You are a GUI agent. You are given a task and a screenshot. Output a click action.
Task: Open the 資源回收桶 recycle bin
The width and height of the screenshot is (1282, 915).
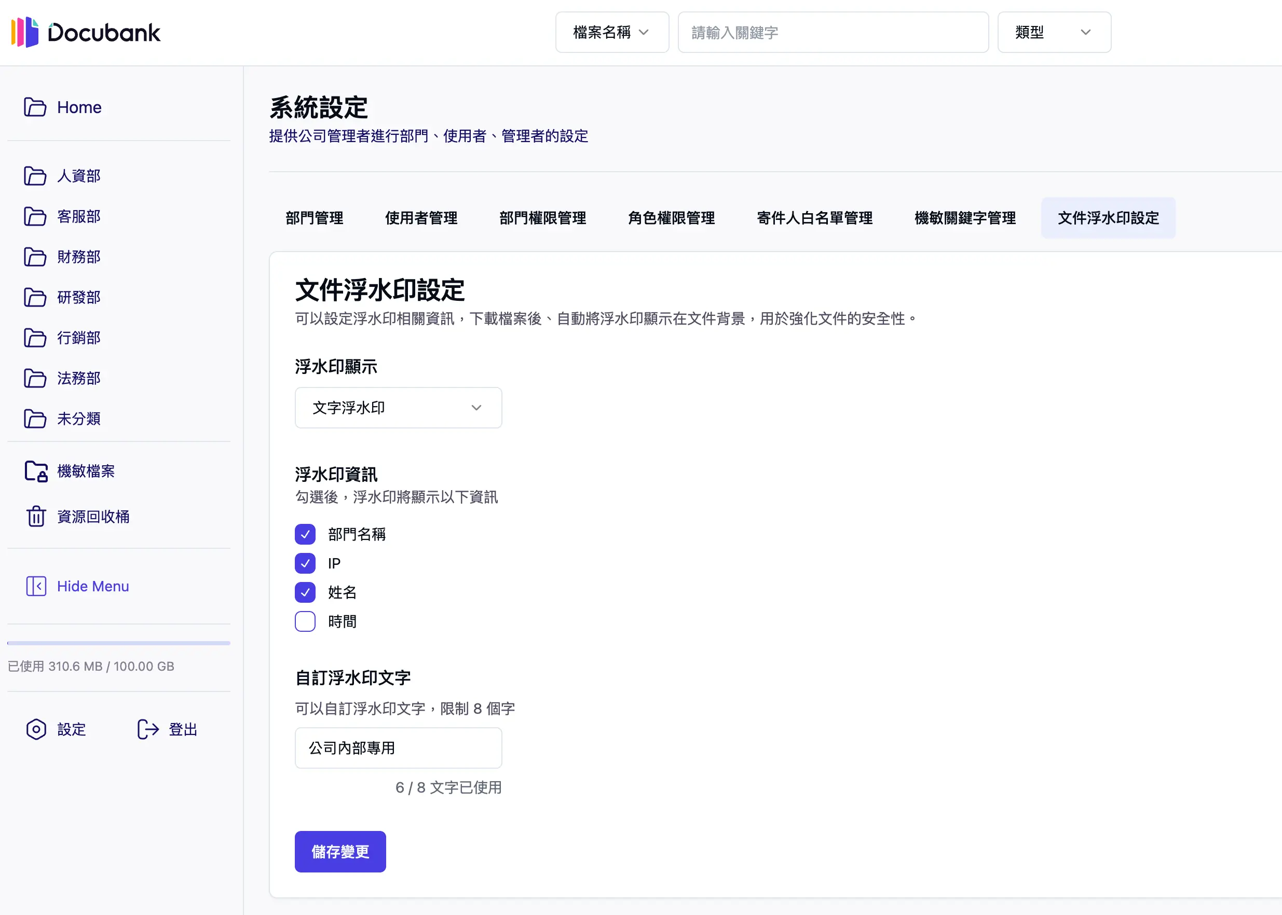(x=93, y=517)
